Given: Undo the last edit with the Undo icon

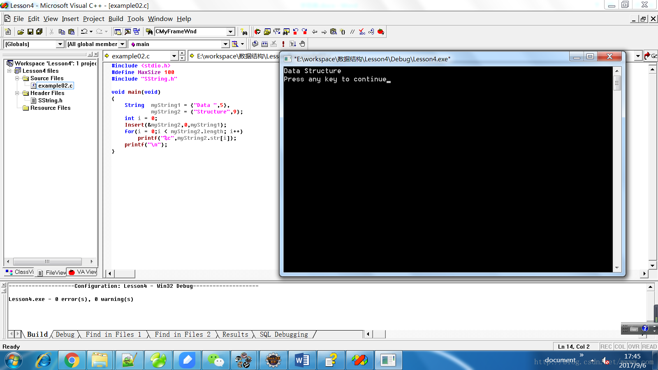Looking at the screenshot, I should tap(84, 32).
